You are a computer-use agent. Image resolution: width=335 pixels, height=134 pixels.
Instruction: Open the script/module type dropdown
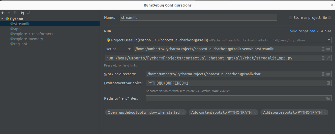tap(129, 49)
